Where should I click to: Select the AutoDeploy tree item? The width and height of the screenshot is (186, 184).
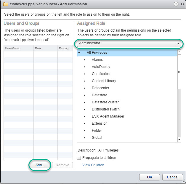coord(101,67)
